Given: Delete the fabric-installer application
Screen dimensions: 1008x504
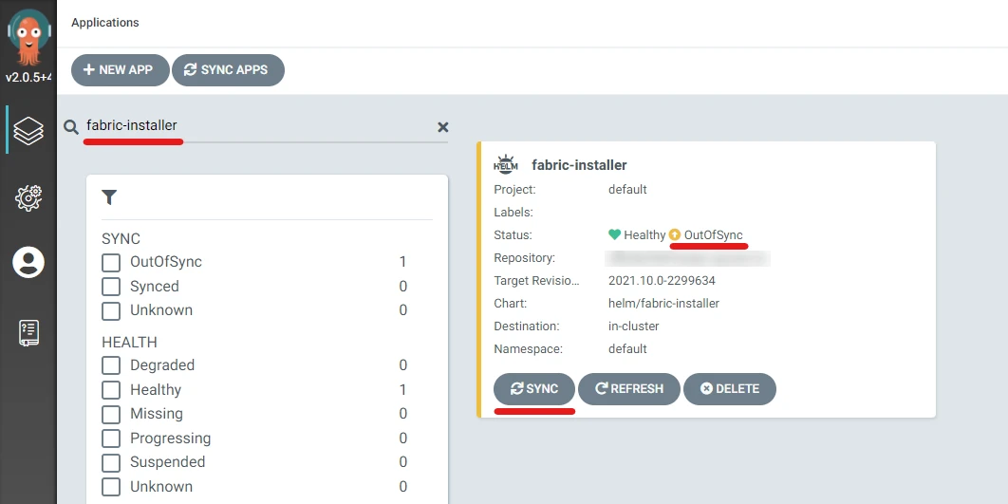Looking at the screenshot, I should [730, 389].
